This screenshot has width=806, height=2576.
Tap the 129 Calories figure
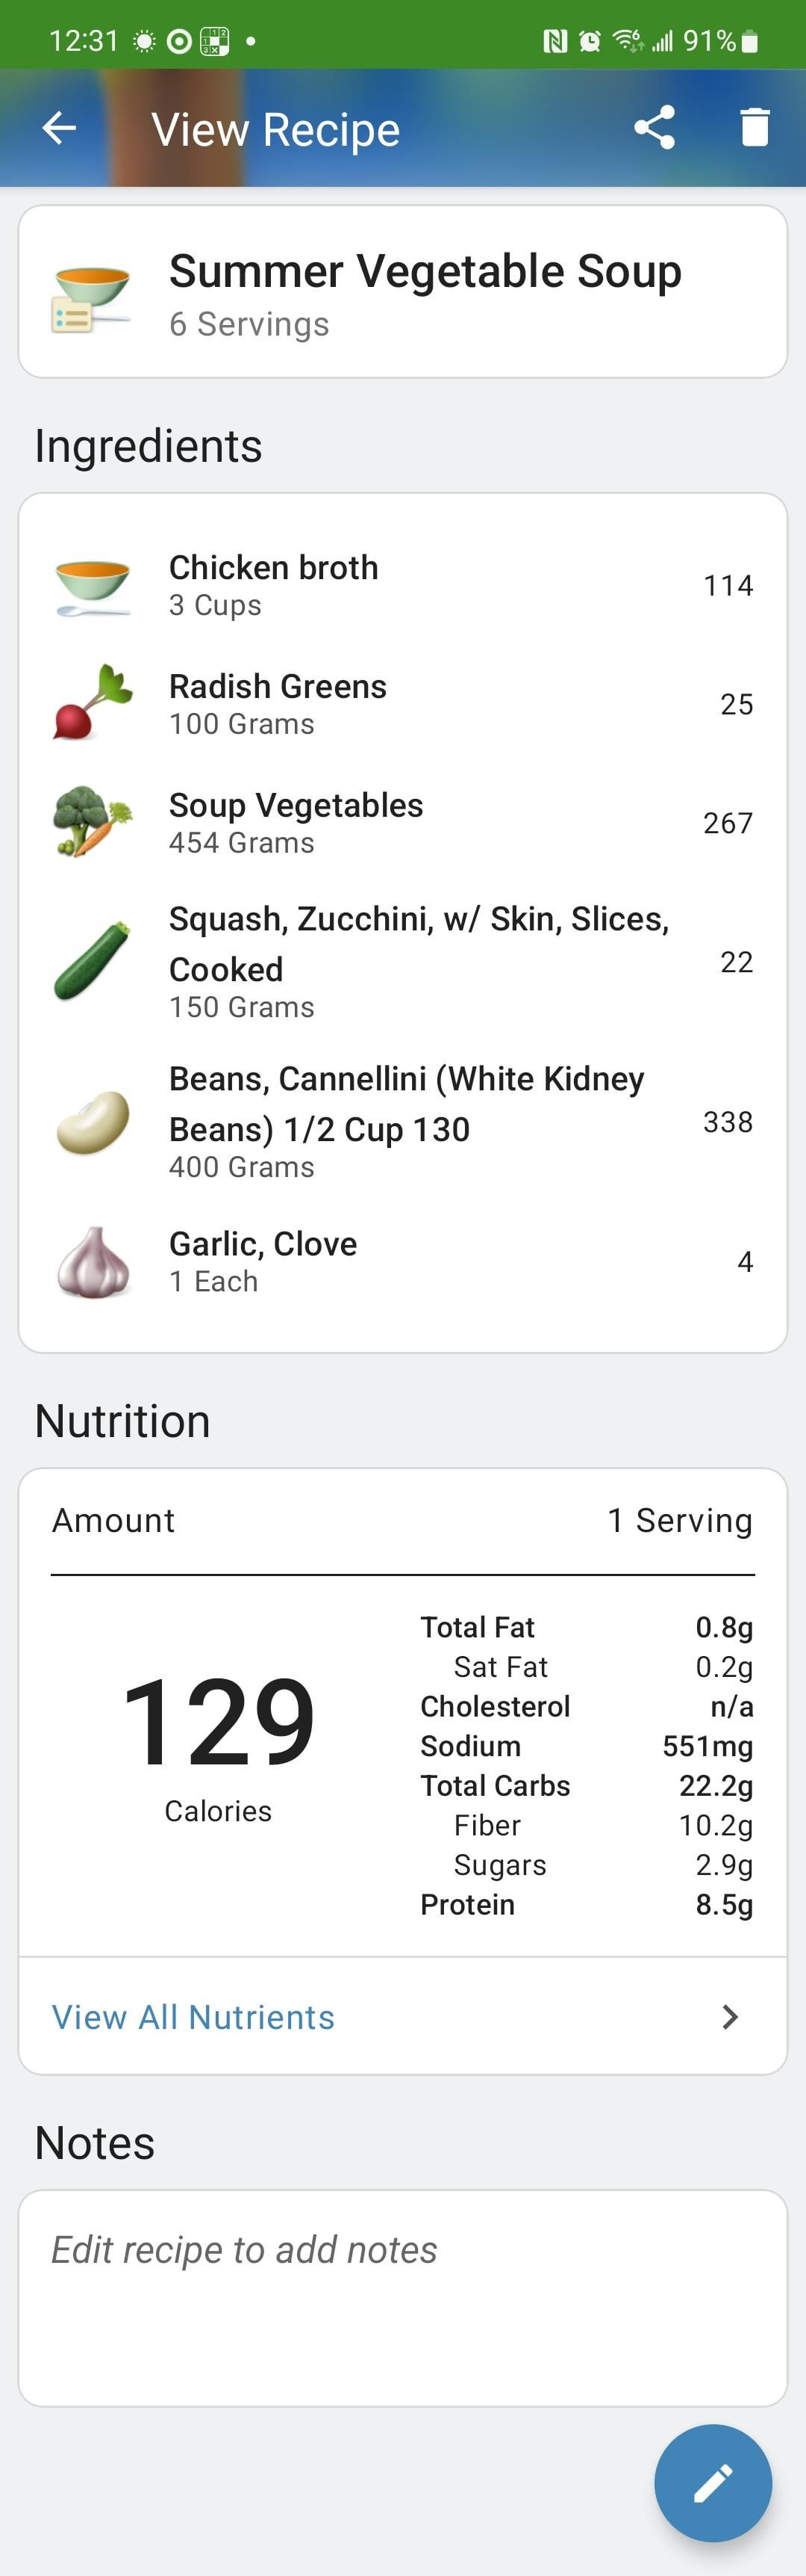click(218, 1745)
